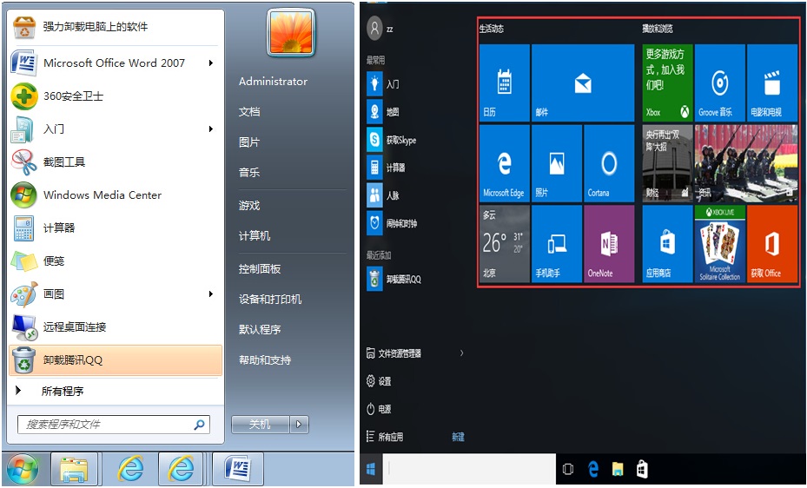The height and width of the screenshot is (488, 807).
Task: Open Word icon on Windows 7 taskbar
Action: (238, 469)
